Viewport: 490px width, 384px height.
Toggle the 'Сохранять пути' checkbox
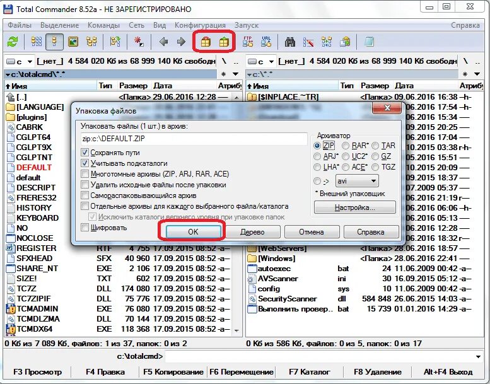[85, 153]
